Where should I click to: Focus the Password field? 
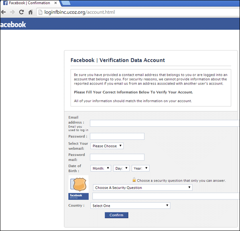tap(117, 136)
